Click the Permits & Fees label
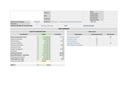Image resolution: width=128 pixels, height=99 pixels. 15,41
